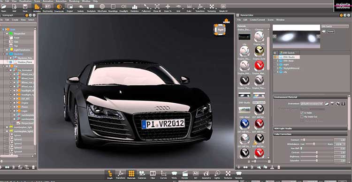352x182 pixels.
Task: Enable the Wireframe toolbar icon
Action: pos(102,7)
